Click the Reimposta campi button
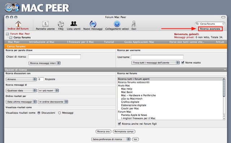231x143 pixels. click(124, 131)
